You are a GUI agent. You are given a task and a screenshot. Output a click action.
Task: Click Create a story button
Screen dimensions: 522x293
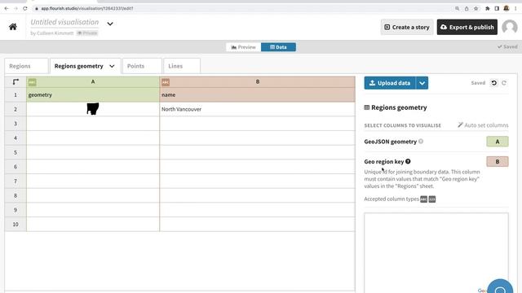pyautogui.click(x=407, y=27)
